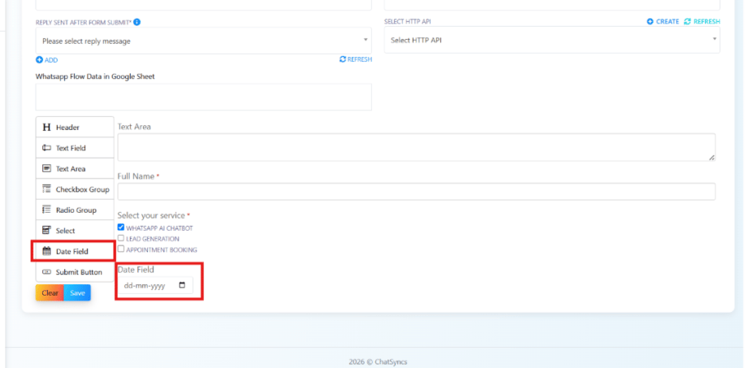Click the Save button
The height and width of the screenshot is (368, 745).
click(77, 293)
